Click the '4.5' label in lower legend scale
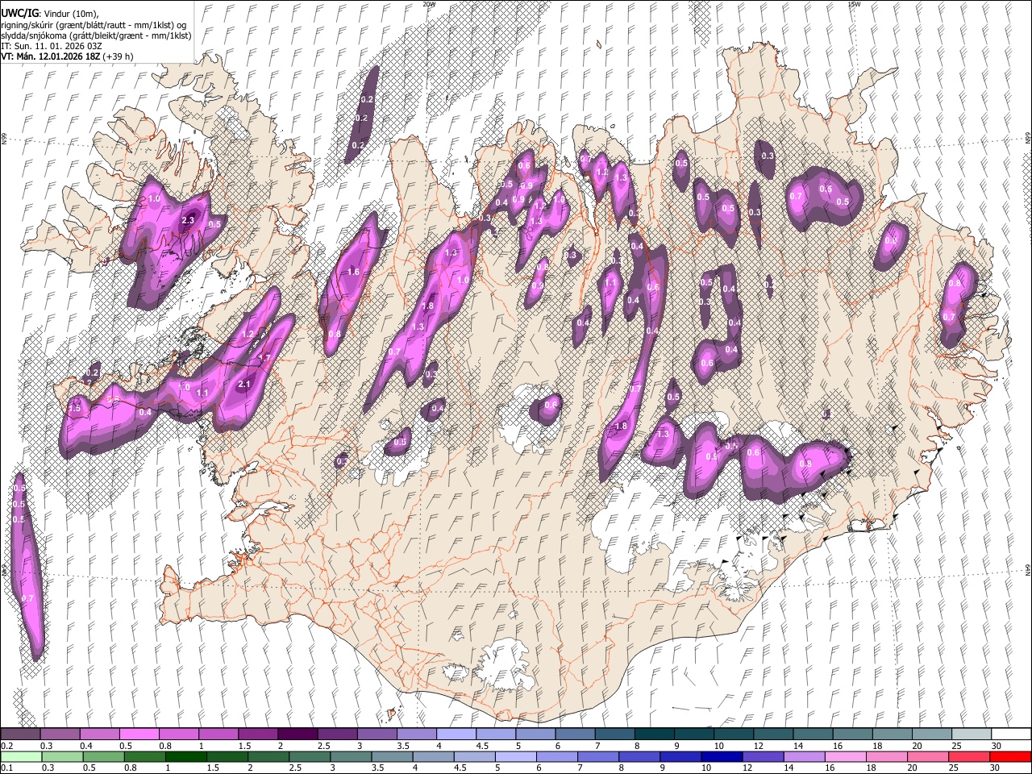 click(x=460, y=768)
